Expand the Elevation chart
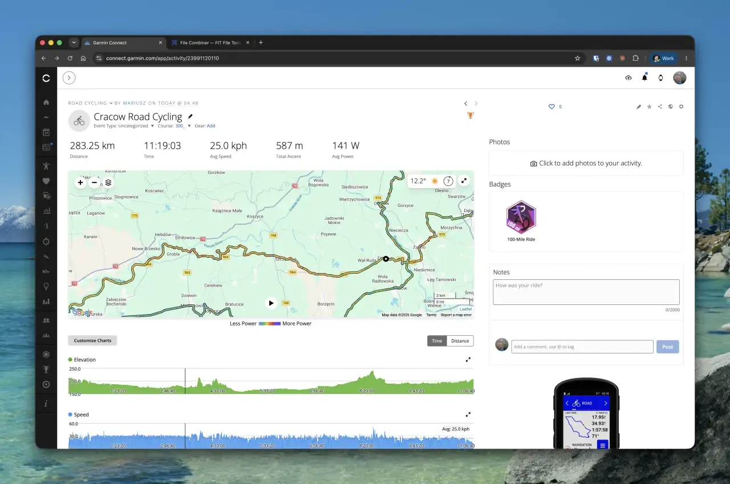Image resolution: width=730 pixels, height=484 pixels. click(x=468, y=360)
